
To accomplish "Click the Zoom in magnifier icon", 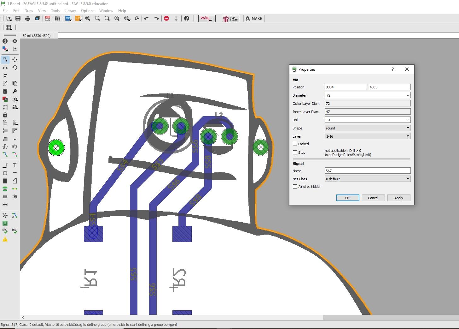I will coord(97,18).
